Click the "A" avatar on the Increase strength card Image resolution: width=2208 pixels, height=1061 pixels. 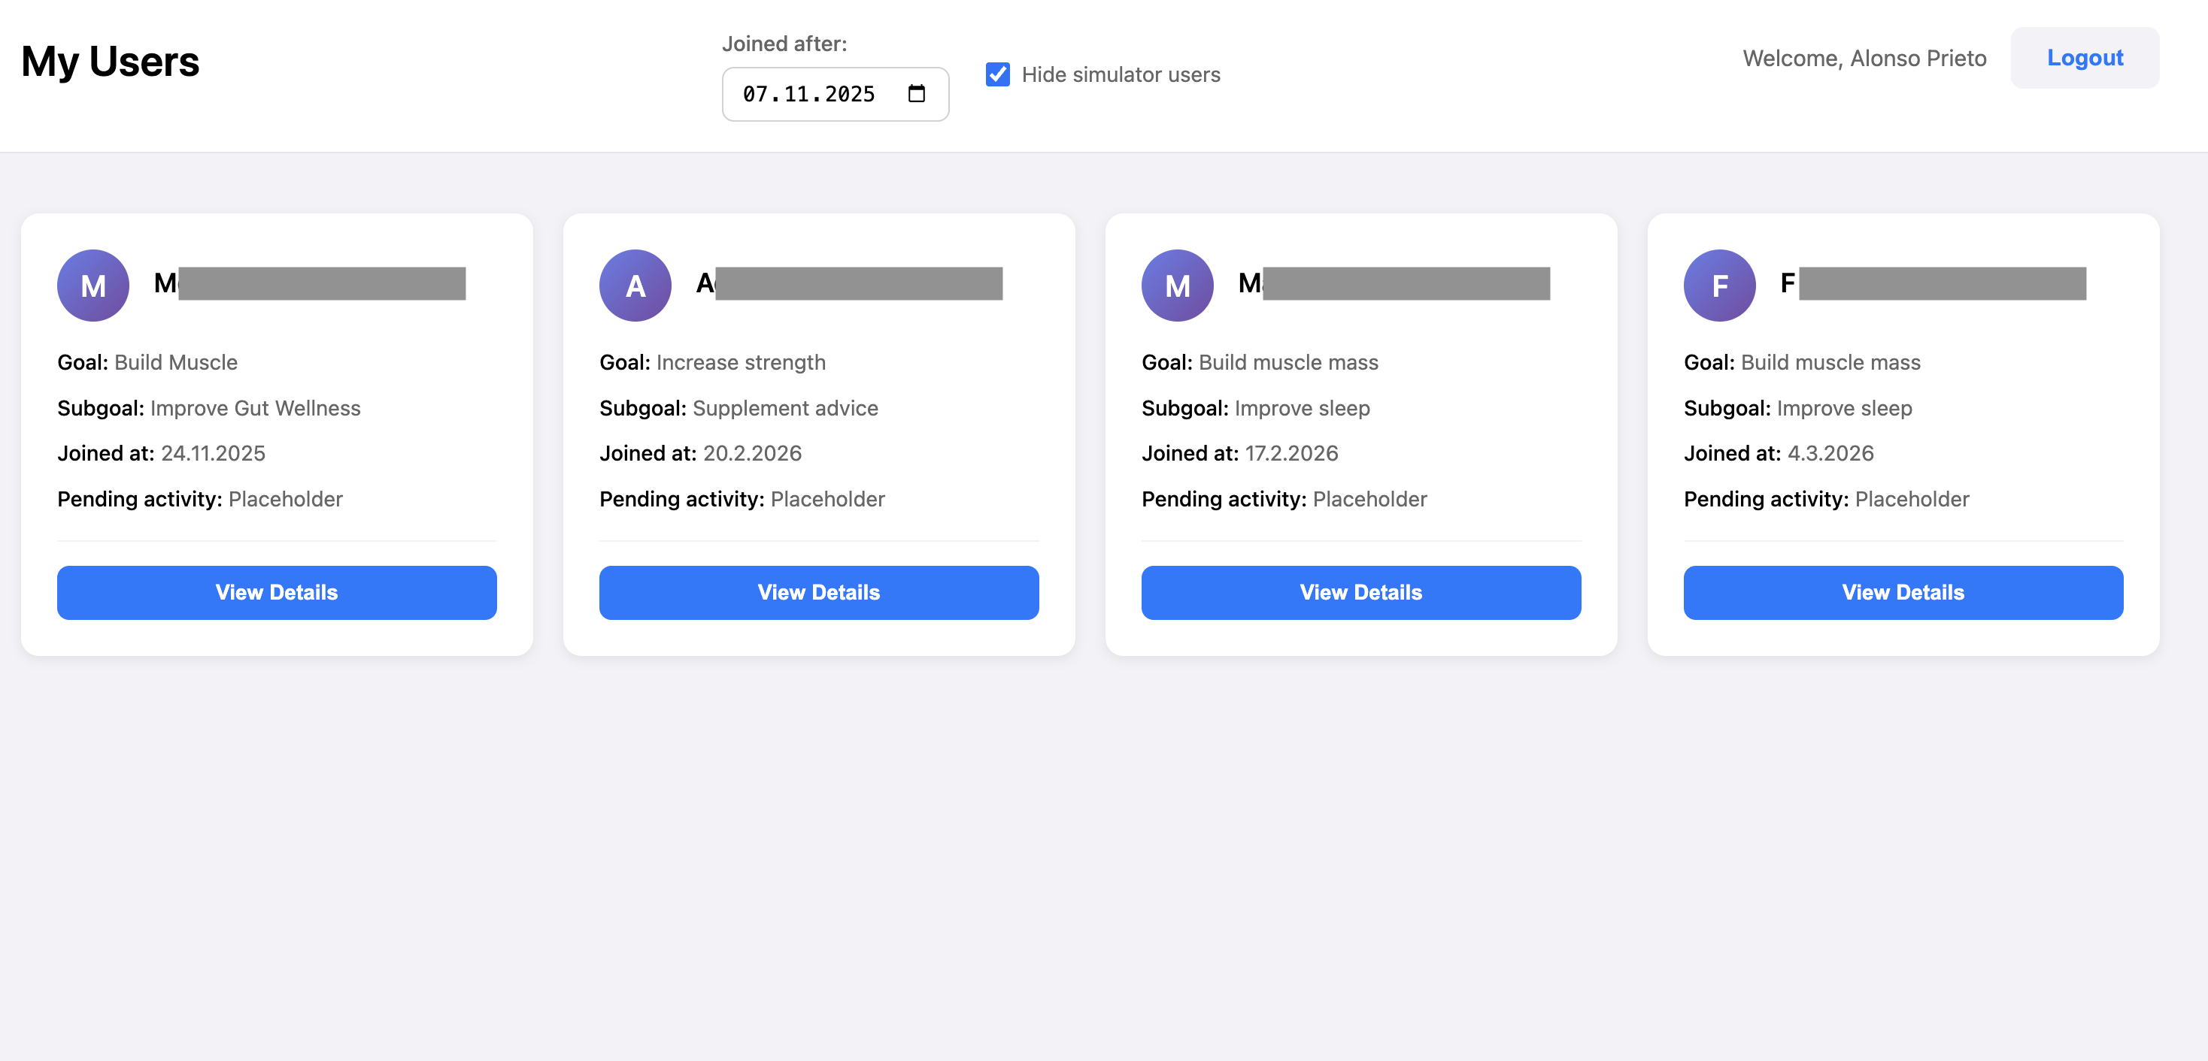(x=634, y=285)
